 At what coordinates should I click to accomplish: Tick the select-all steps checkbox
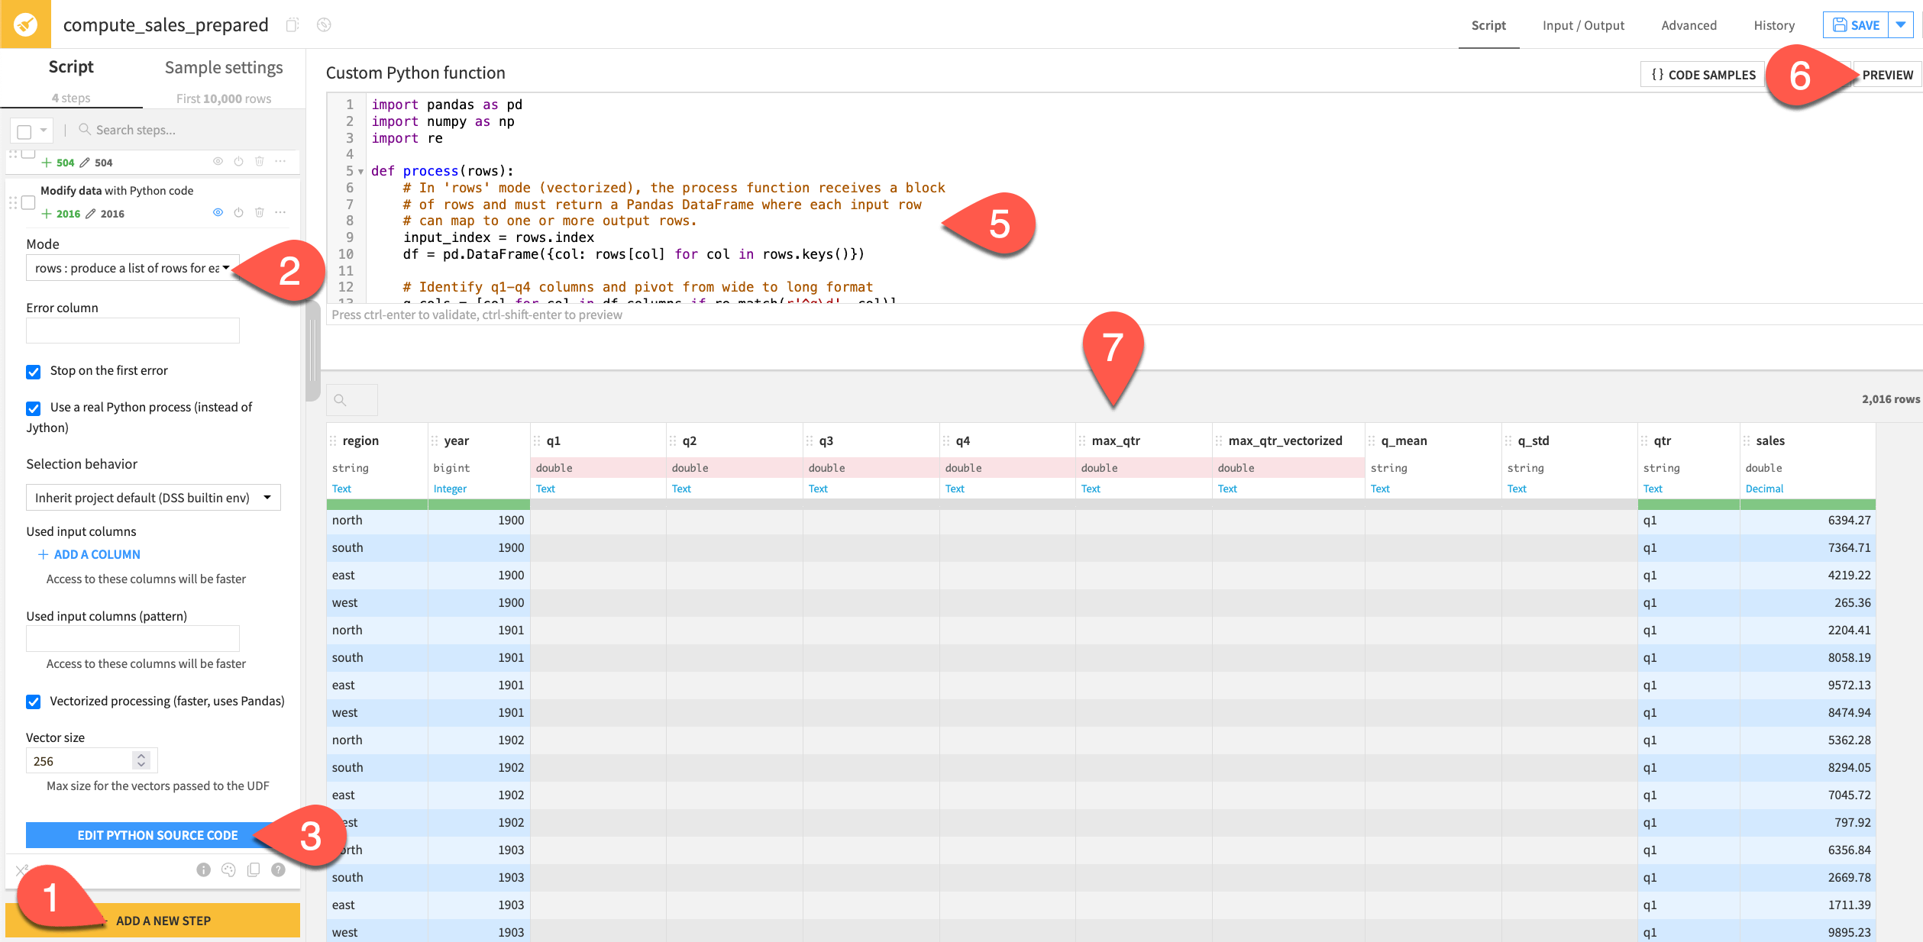[24, 131]
